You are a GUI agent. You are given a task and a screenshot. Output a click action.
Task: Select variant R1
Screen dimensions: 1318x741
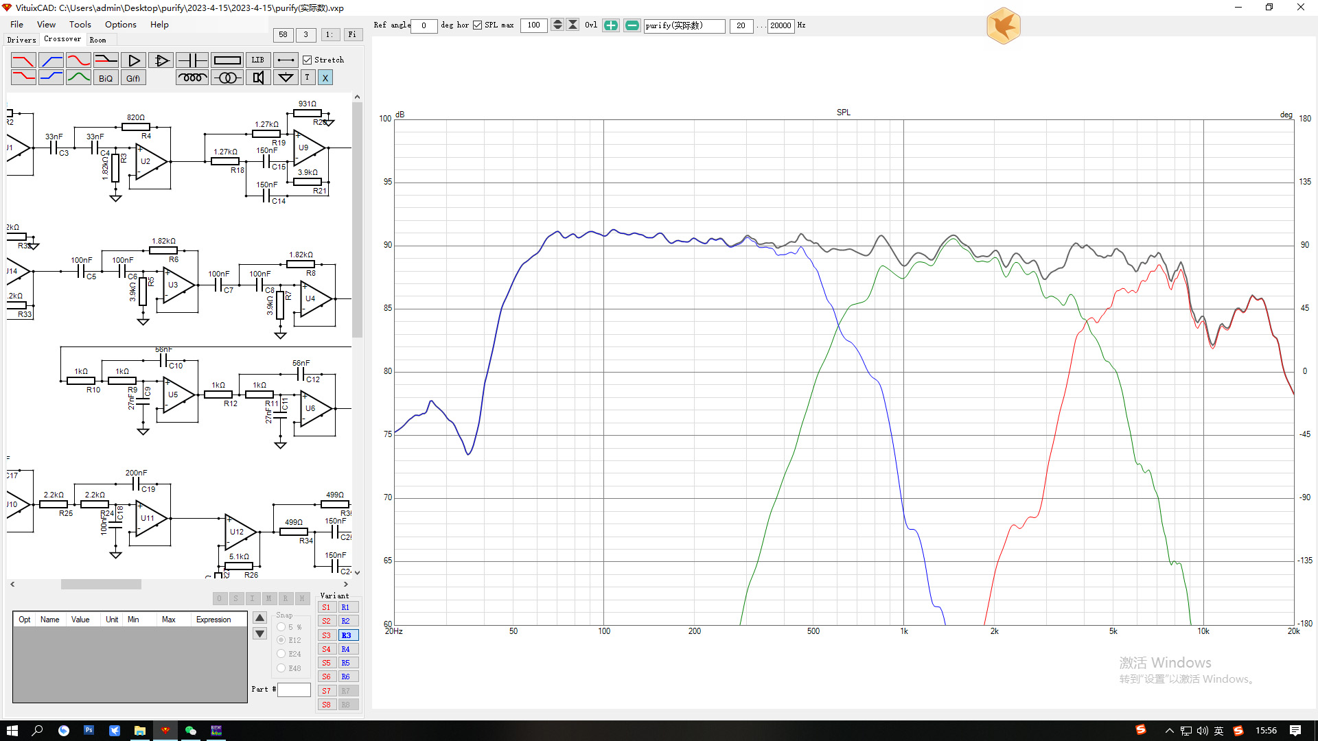348,607
